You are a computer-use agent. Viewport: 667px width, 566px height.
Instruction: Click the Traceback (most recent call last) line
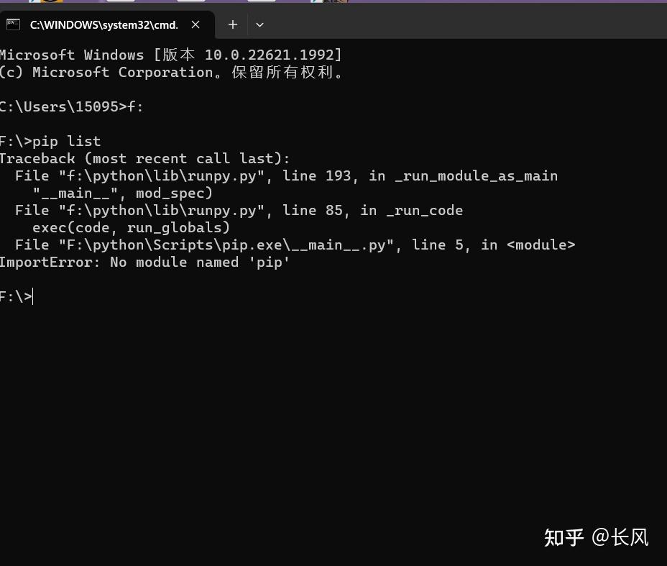click(144, 158)
